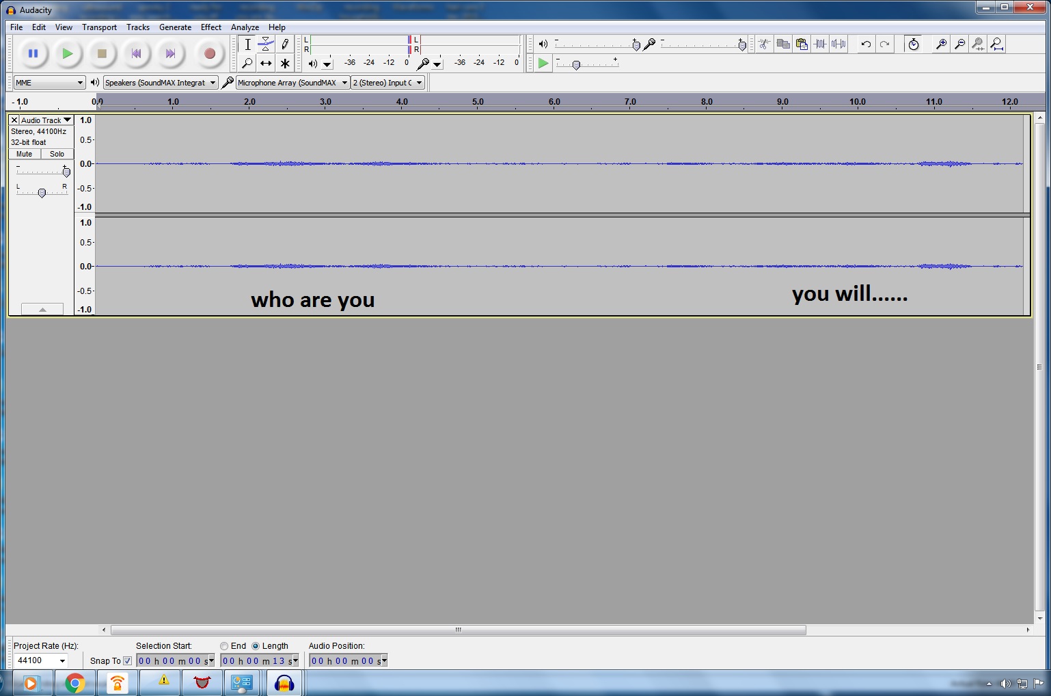This screenshot has height=696, width=1051.
Task: Open Selection Start time format dropdown
Action: pos(210,660)
